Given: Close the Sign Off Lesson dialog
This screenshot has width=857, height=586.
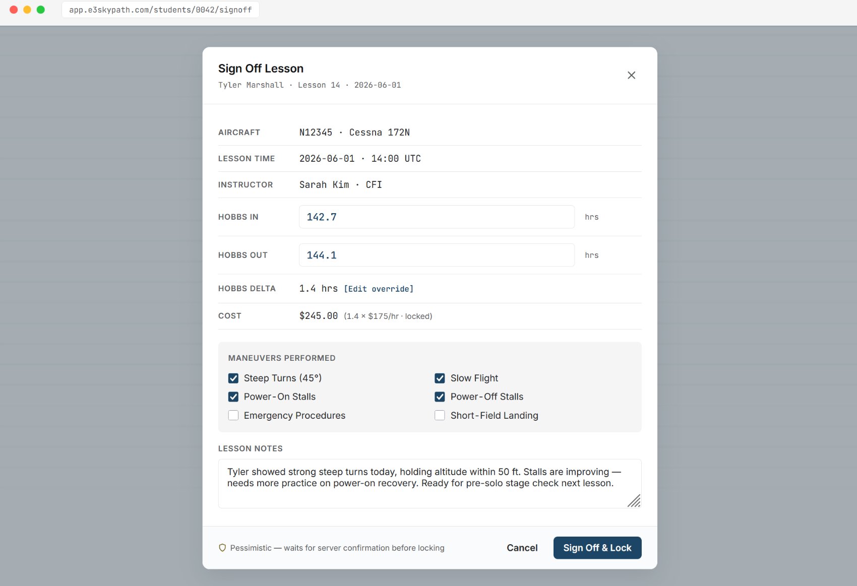Looking at the screenshot, I should pyautogui.click(x=631, y=75).
